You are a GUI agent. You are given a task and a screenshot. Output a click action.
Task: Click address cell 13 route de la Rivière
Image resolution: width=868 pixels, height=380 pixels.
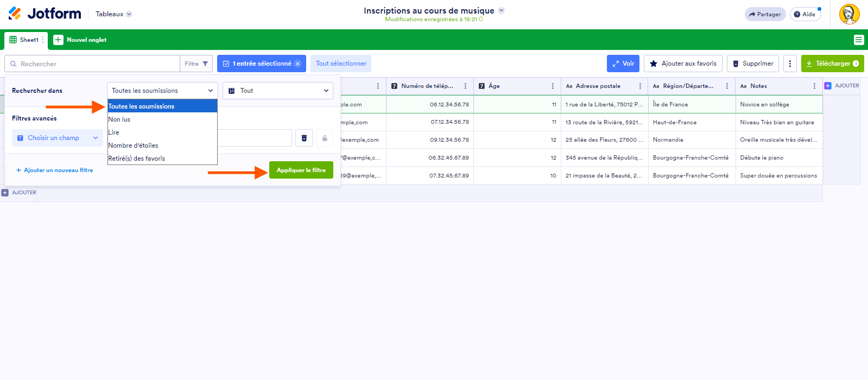click(605, 122)
